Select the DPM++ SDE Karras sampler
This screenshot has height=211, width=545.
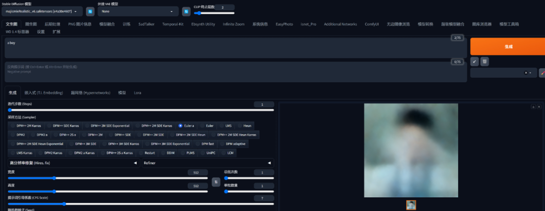pyautogui.click(x=63, y=126)
